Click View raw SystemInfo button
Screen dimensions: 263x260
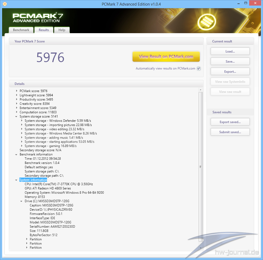point(230,82)
